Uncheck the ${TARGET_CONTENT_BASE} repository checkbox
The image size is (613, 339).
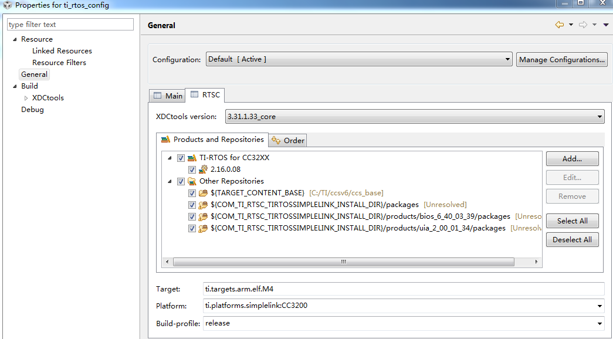point(192,193)
